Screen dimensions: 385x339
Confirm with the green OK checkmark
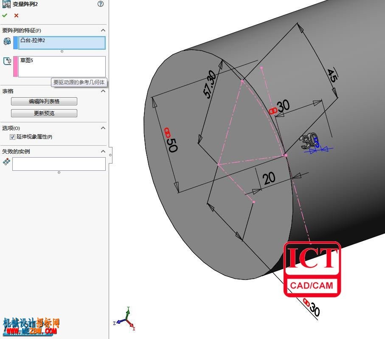[x=4, y=15]
